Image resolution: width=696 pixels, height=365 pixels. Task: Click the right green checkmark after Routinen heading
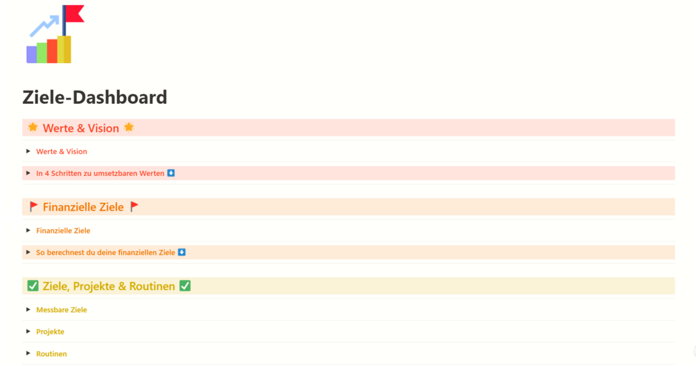pos(185,286)
